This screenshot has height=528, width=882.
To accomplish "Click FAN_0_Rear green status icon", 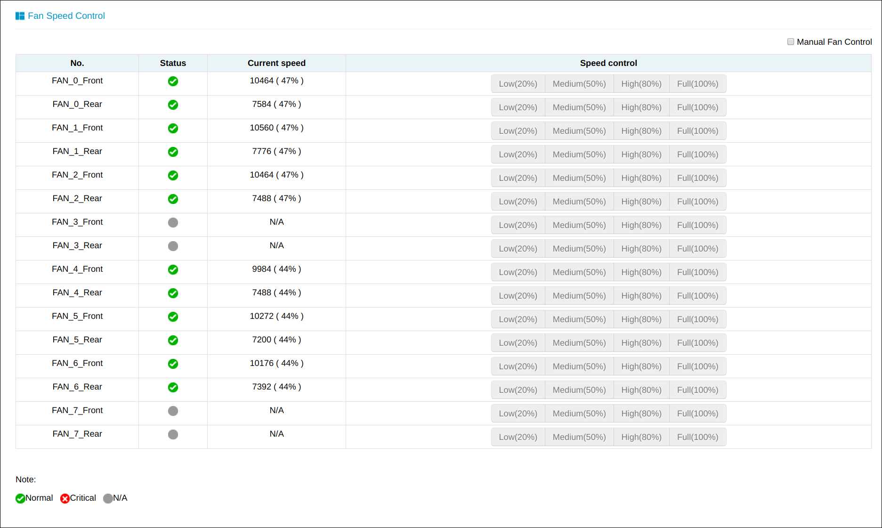I will [x=173, y=105].
